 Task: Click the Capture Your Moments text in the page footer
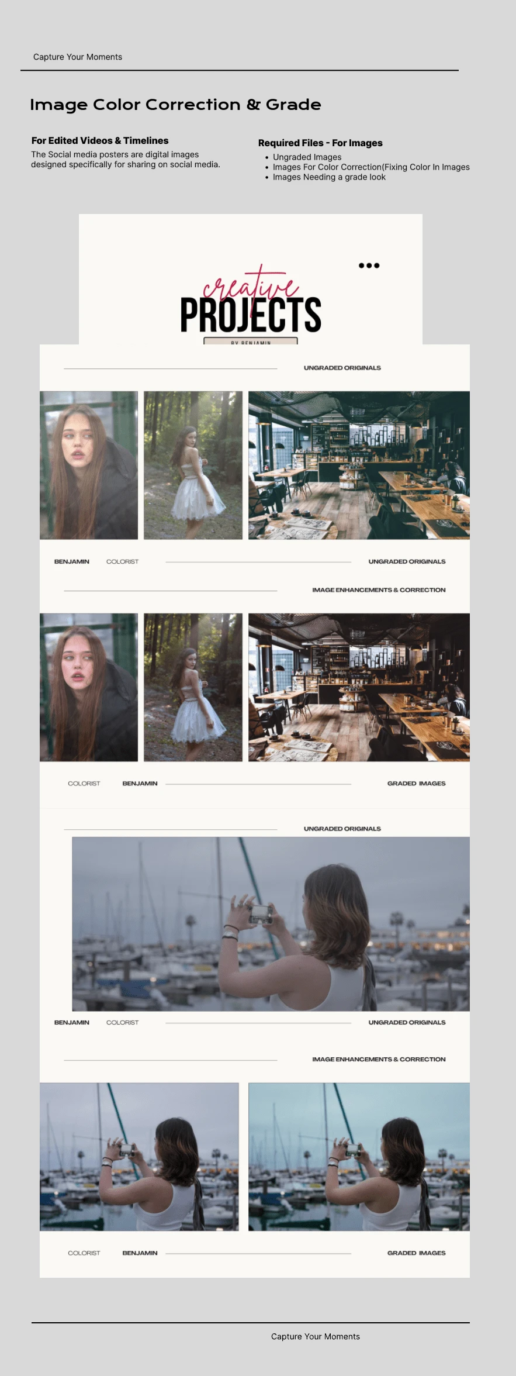point(316,1336)
